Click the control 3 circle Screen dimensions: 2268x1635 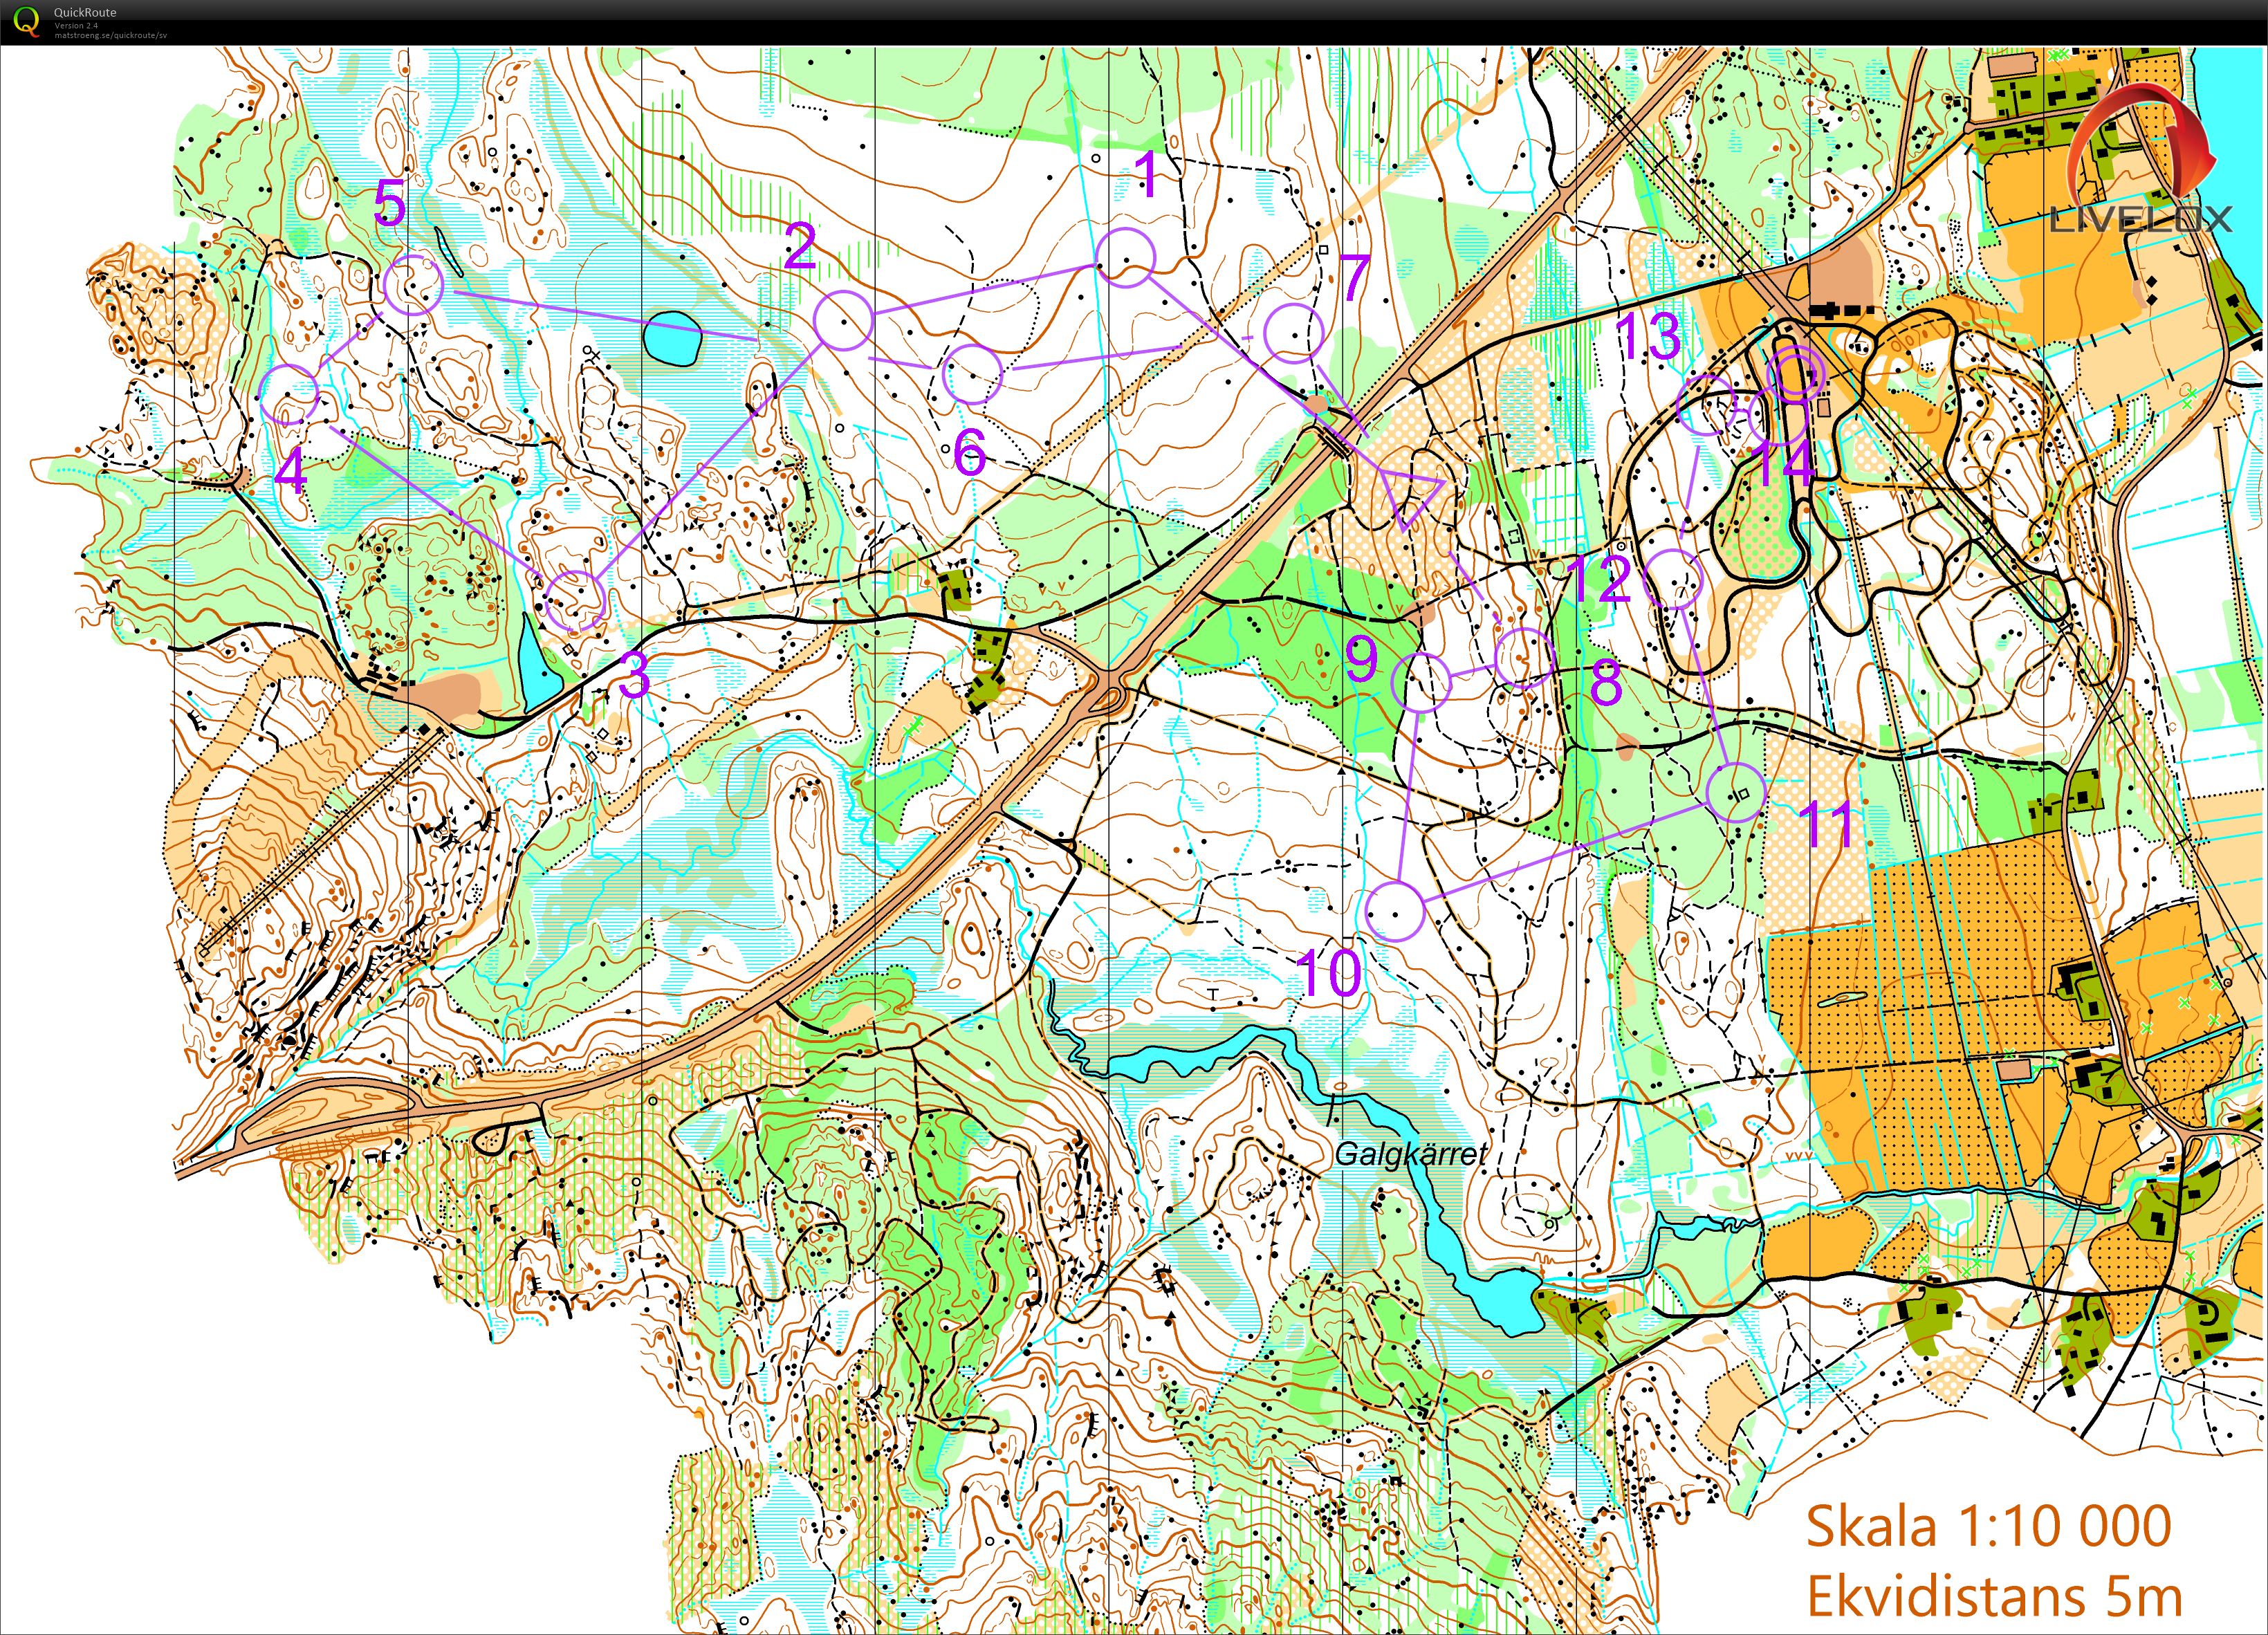pos(575,601)
